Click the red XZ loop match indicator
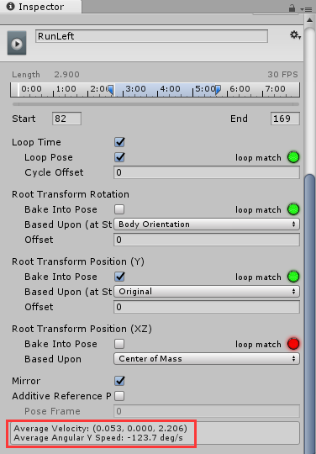 pos(293,344)
